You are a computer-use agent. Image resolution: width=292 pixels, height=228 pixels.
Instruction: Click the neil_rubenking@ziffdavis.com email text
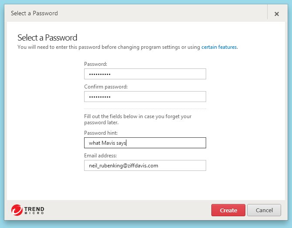point(123,166)
